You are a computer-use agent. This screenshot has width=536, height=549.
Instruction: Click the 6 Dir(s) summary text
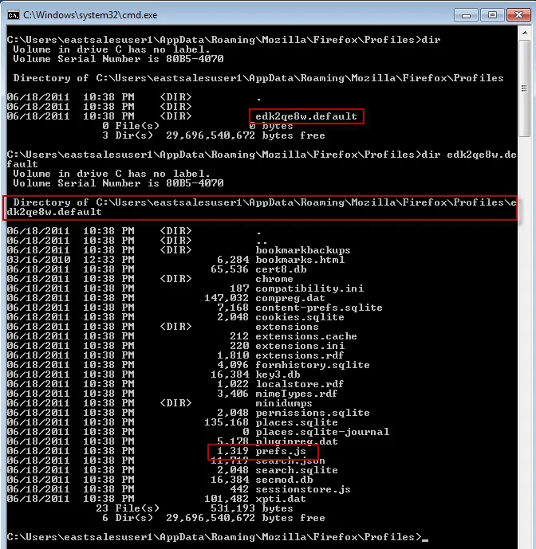128,518
